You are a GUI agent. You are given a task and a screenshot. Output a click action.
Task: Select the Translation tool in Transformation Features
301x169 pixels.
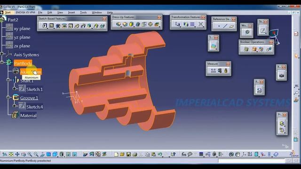click(177, 24)
